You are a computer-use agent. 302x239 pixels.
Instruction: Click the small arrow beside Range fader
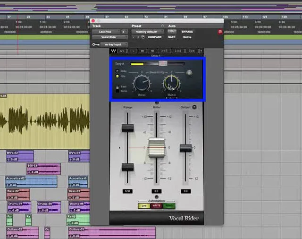click(x=119, y=148)
